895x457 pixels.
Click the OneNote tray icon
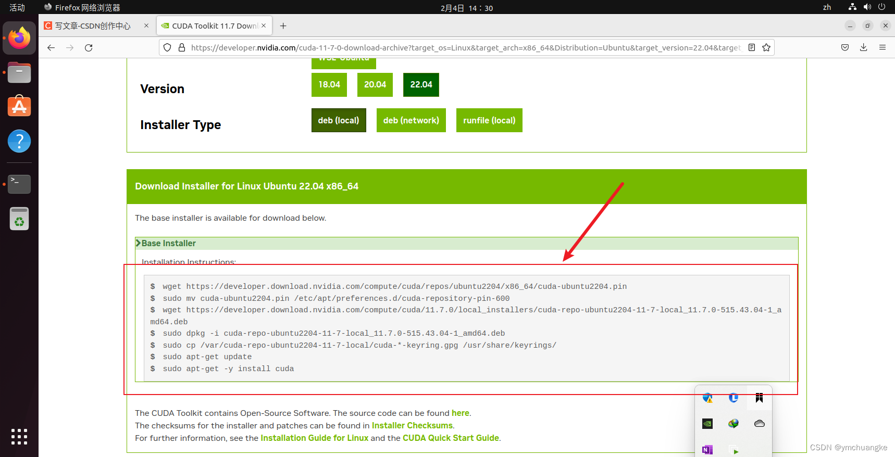pos(707,450)
